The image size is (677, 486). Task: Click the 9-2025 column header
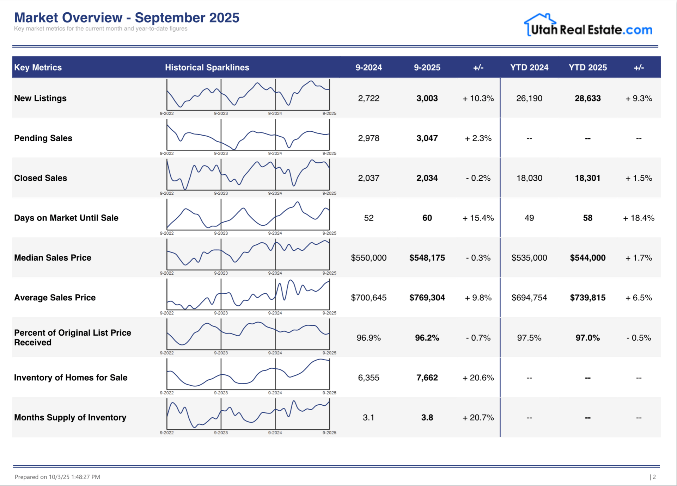pos(427,67)
